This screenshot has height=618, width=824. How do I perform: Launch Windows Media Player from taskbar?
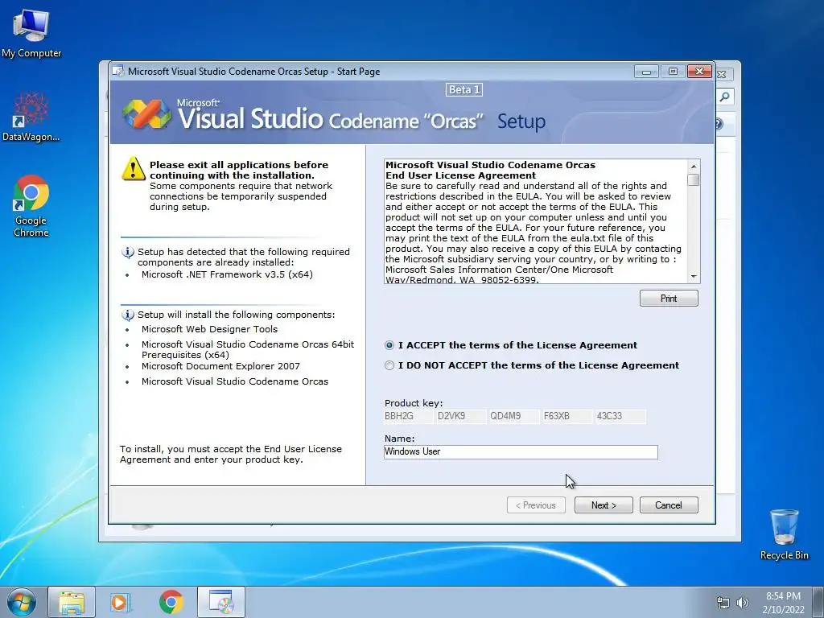click(x=121, y=602)
